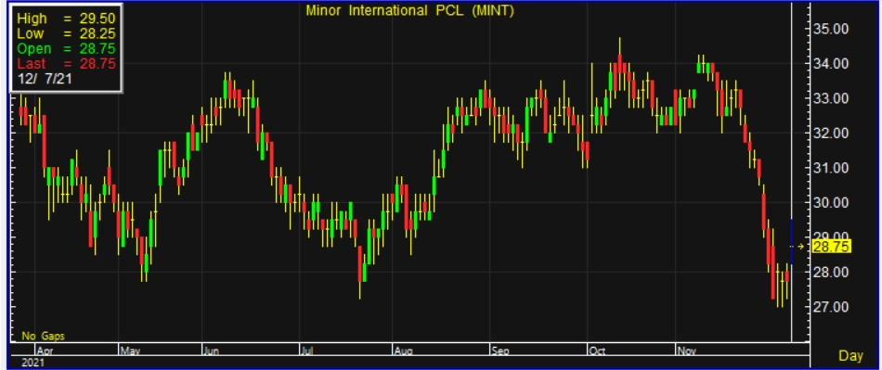Viewport: 882px width, 370px height.
Task: Click the 35.00 price axis label
Action: tap(831, 29)
